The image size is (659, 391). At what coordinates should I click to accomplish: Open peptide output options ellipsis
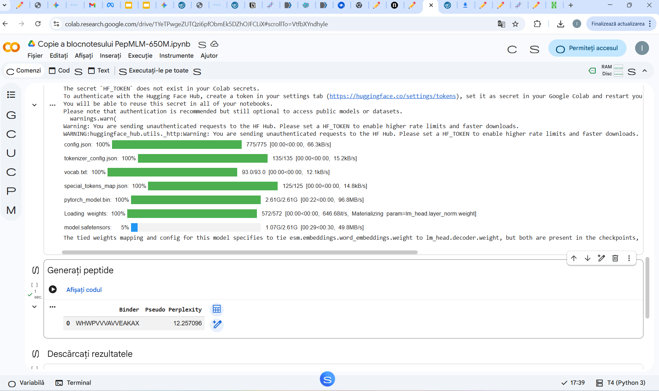coord(53,307)
